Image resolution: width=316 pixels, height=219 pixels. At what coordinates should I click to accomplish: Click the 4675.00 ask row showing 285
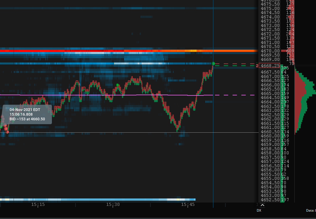coord(277,8)
